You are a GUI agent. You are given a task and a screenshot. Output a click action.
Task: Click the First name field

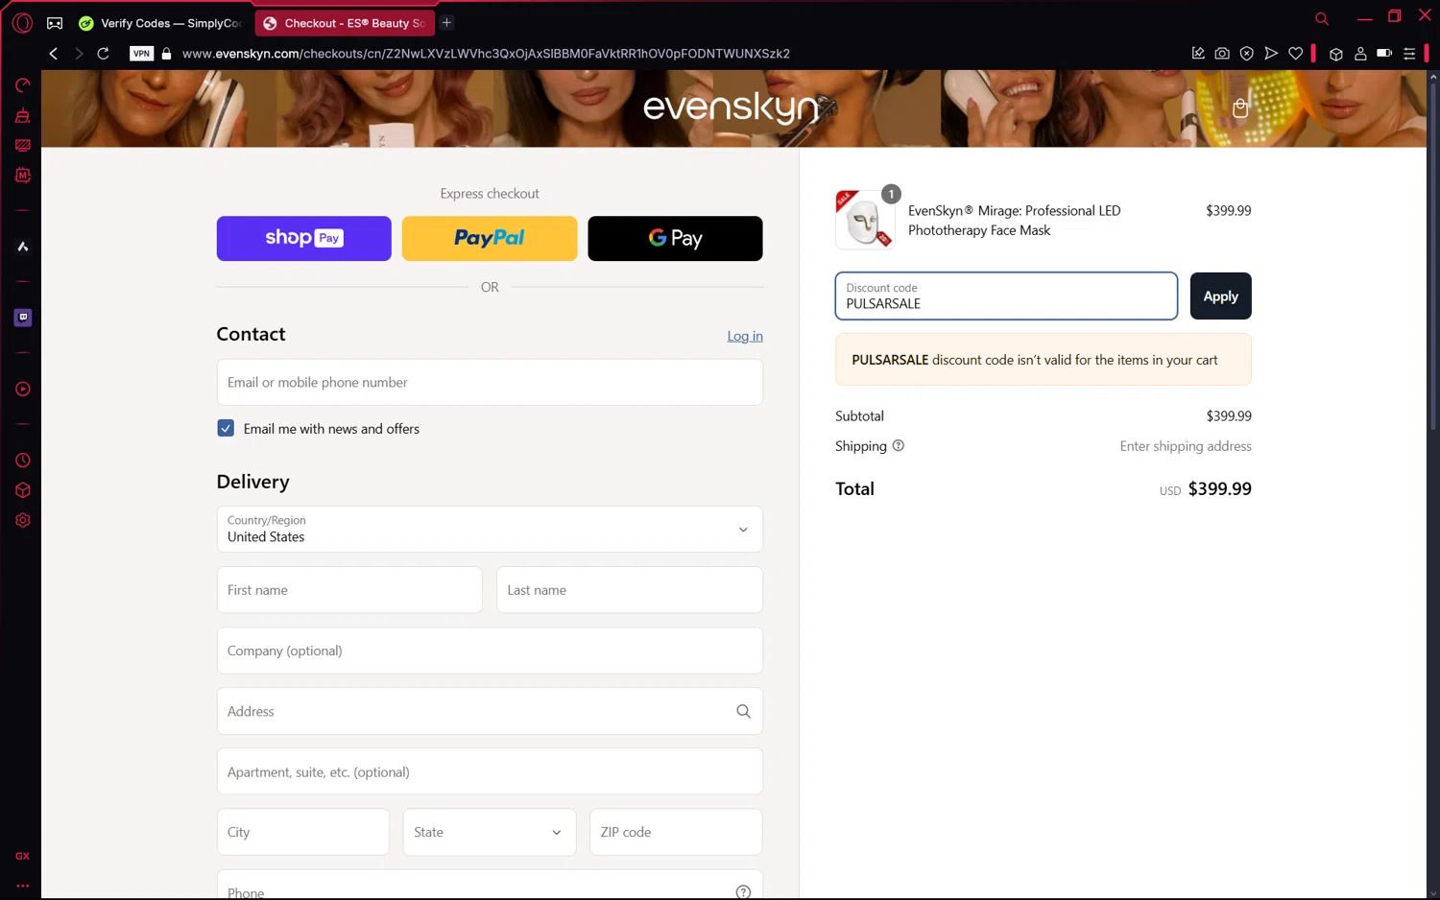pyautogui.click(x=349, y=590)
